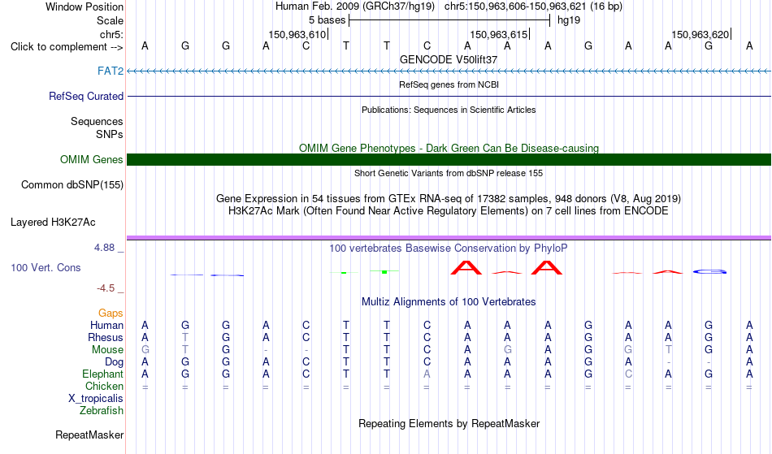Click the 150,963,610 position marker
The height and width of the screenshot is (454, 772).
[x=298, y=34]
